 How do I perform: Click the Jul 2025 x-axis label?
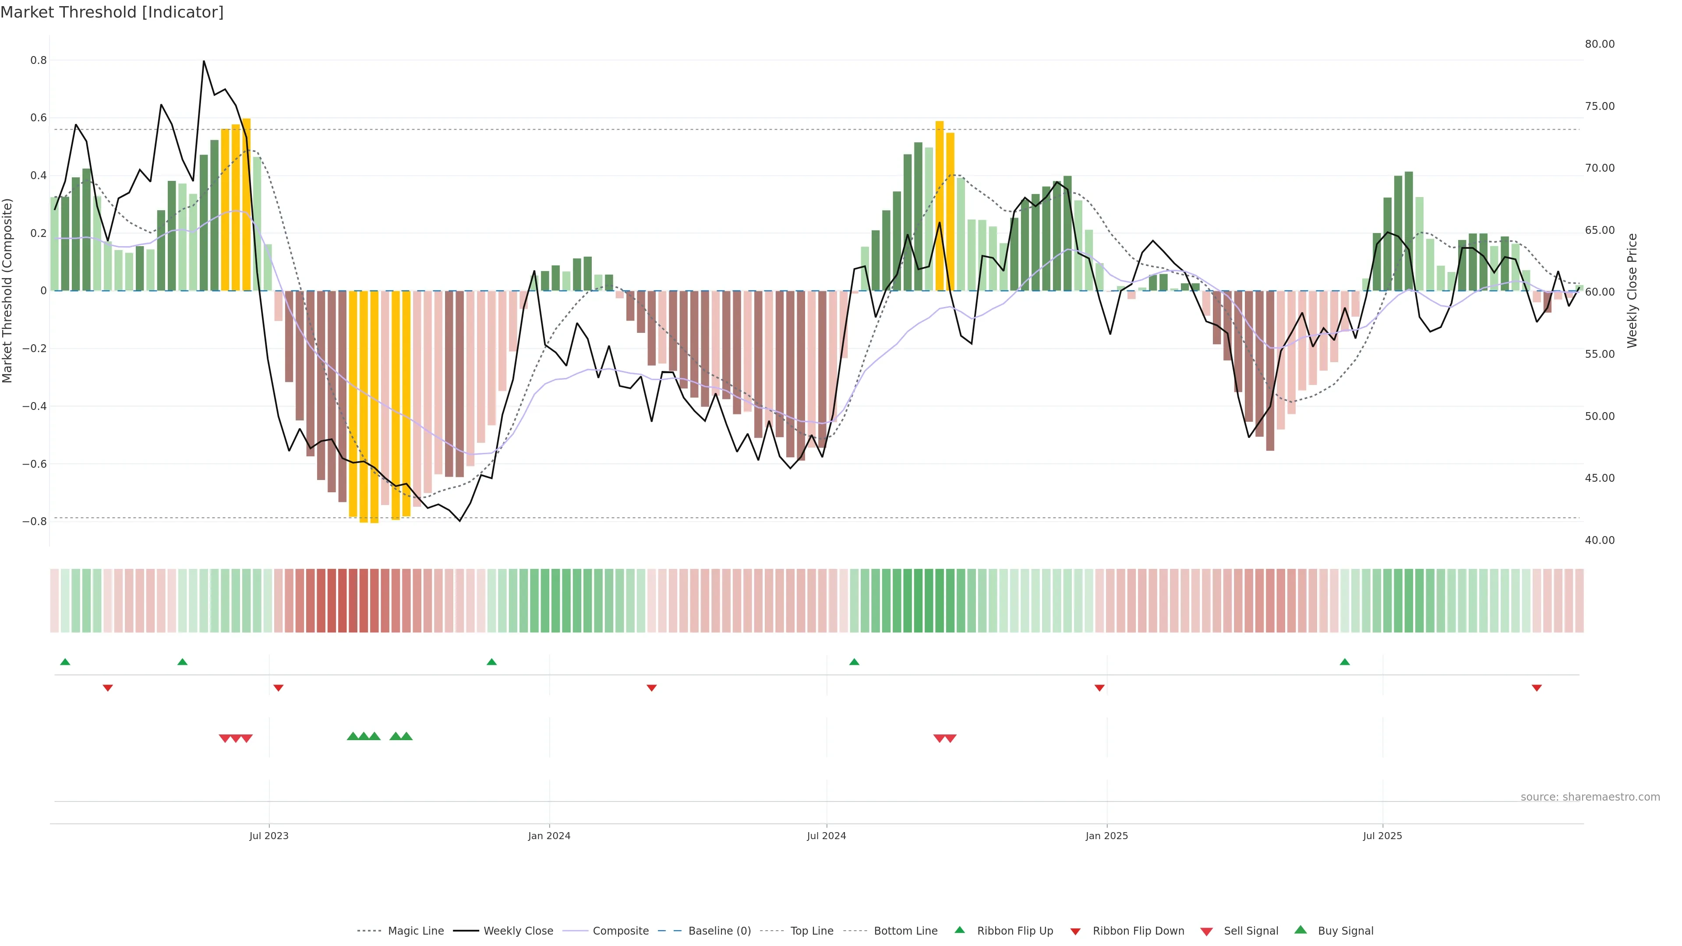[x=1382, y=836]
